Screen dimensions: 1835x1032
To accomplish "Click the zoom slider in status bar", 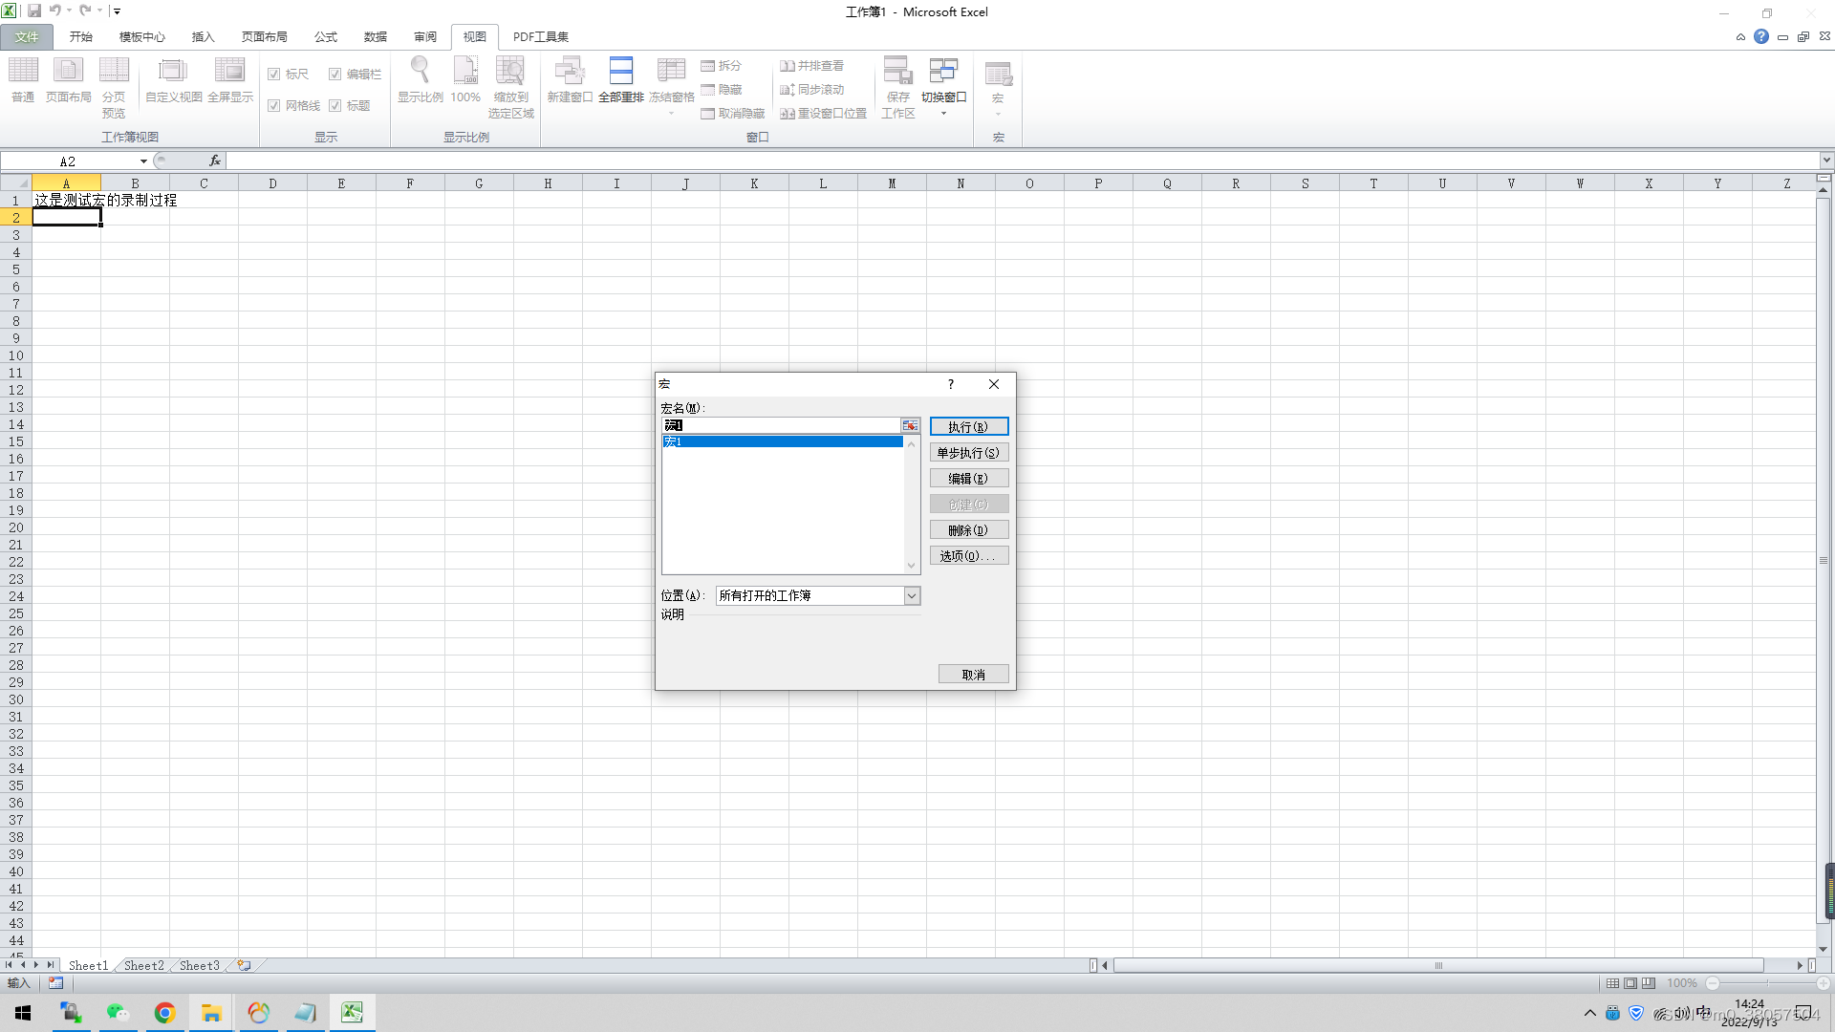I will (x=1767, y=983).
